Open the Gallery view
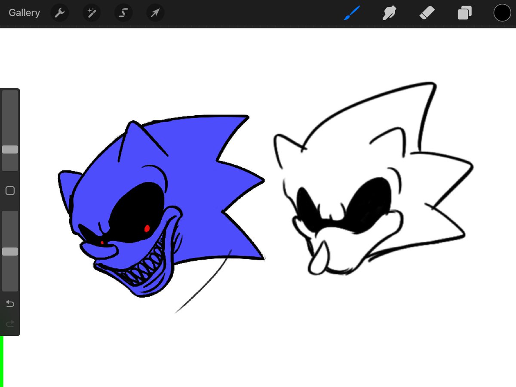 (x=24, y=13)
